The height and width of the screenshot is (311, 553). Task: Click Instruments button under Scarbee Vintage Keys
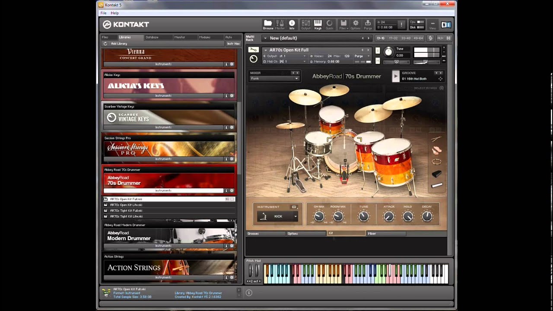pos(163,127)
